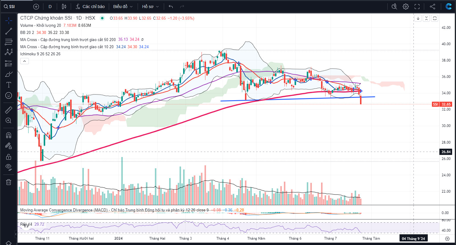Select the Ichimoku 9 26 52 26 26 legend
Screen dimensions: 456x245
click(x=40, y=54)
